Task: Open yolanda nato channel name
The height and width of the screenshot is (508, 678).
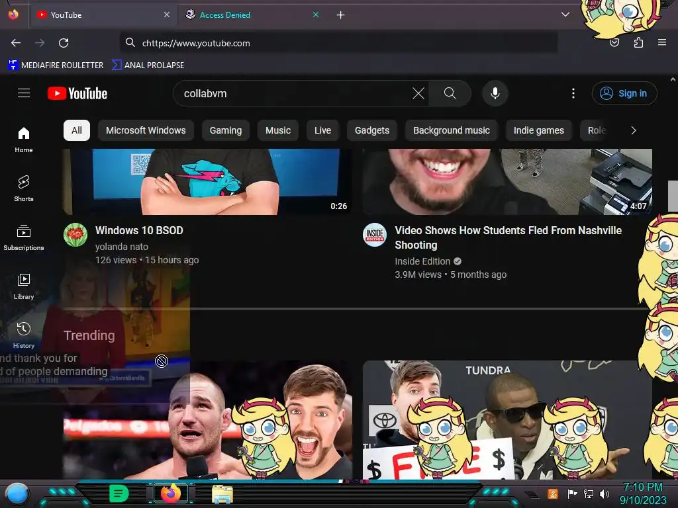Action: tap(122, 247)
